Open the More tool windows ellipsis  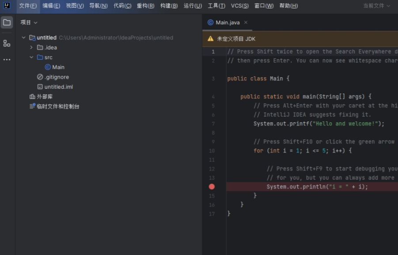pos(7,60)
